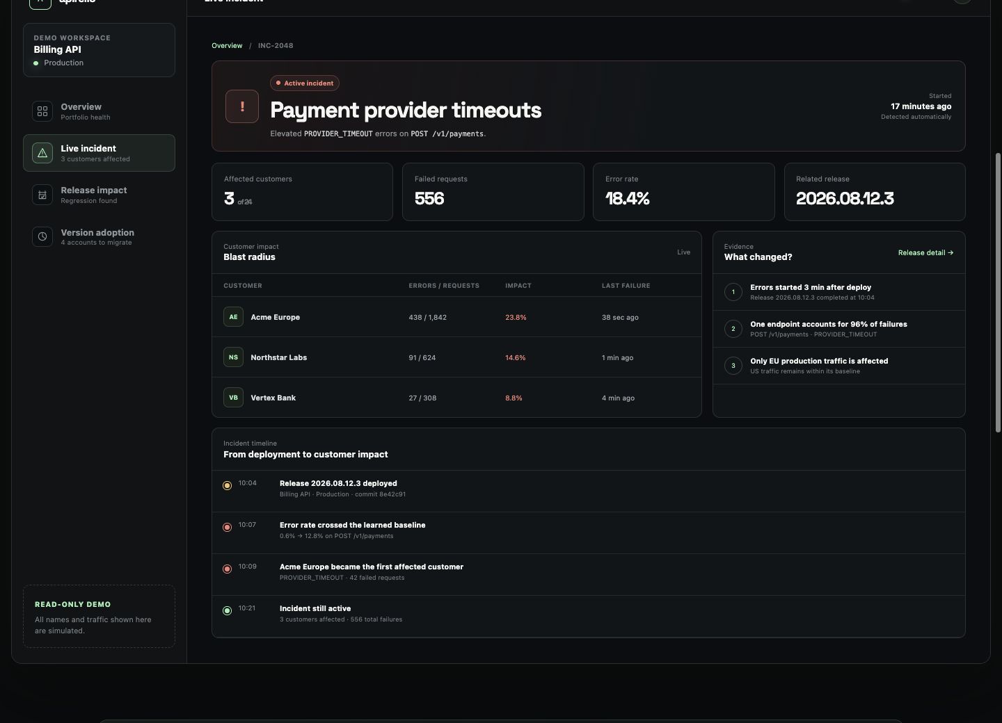Click evidence step 2 circle
The width and height of the screenshot is (1002, 723).
click(x=733, y=329)
